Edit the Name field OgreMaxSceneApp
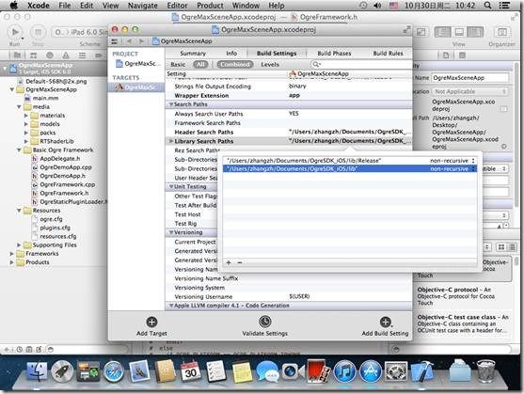The width and height of the screenshot is (524, 394). 470,78
